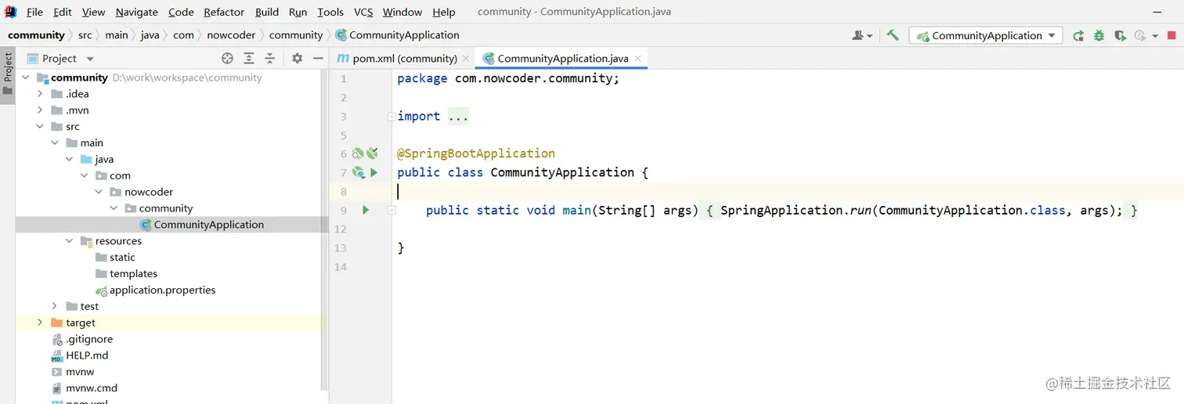Open the Project view selector dropdown
1184x404 pixels.
coord(90,59)
